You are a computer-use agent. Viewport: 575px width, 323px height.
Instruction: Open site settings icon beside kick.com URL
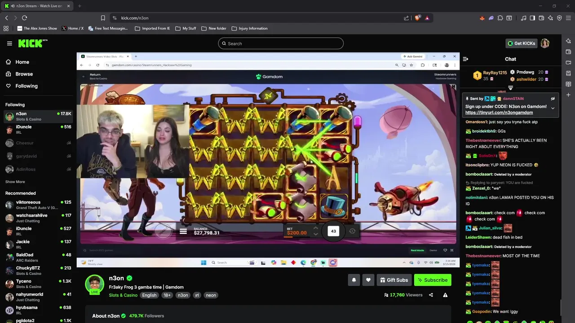115,18
